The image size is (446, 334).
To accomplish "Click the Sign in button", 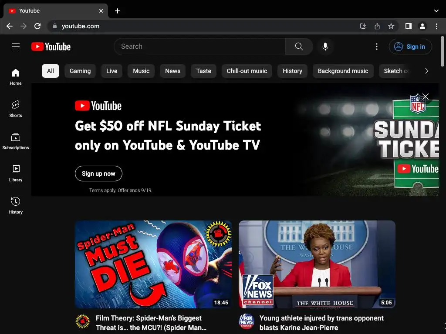I will pyautogui.click(x=410, y=47).
